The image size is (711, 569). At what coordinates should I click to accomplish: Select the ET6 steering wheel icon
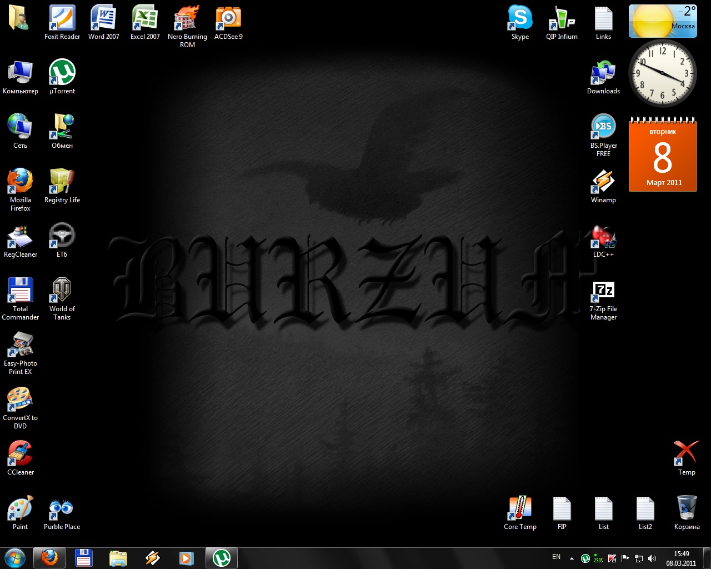coord(62,241)
